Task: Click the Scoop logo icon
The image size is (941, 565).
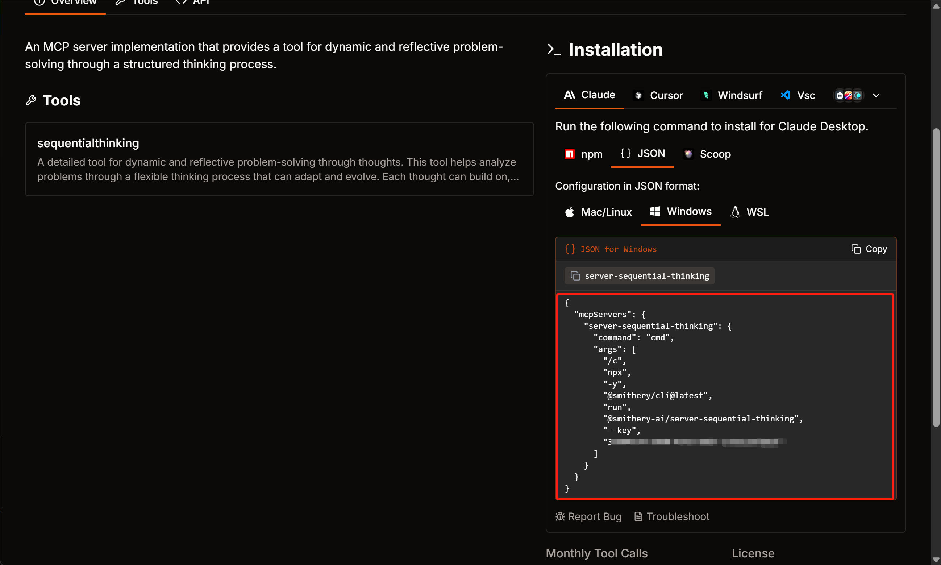Action: tap(688, 154)
